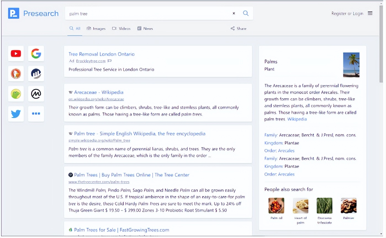This screenshot has width=386, height=238.
Task: Click the second Order: Arecales link
Action: (x=279, y=174)
